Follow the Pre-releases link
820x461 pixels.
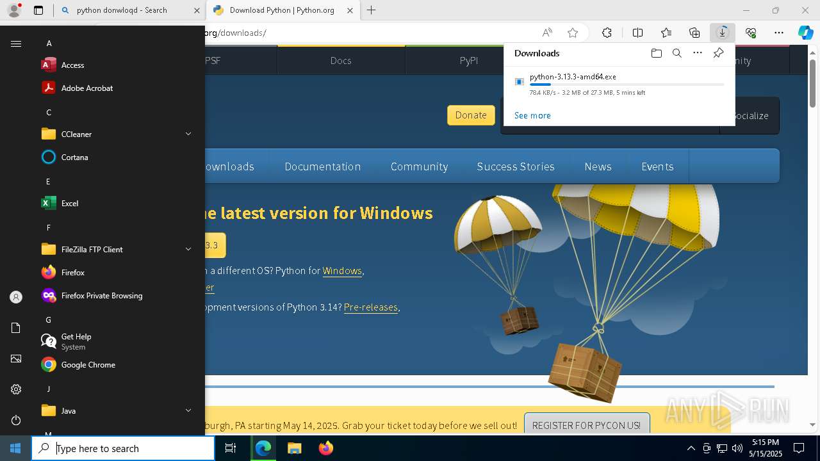[x=371, y=307]
